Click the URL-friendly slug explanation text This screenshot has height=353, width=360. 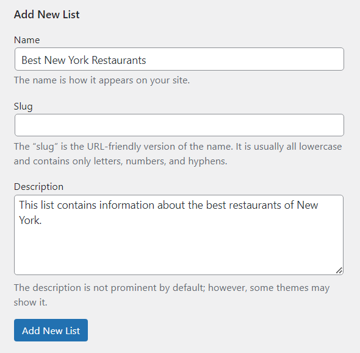tap(178, 154)
